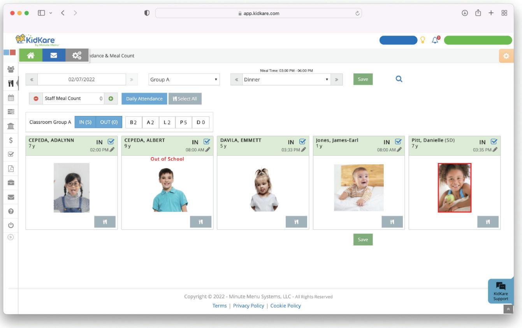Click the Staff Meal Count value field
The height and width of the screenshot is (328, 522).
point(74,98)
